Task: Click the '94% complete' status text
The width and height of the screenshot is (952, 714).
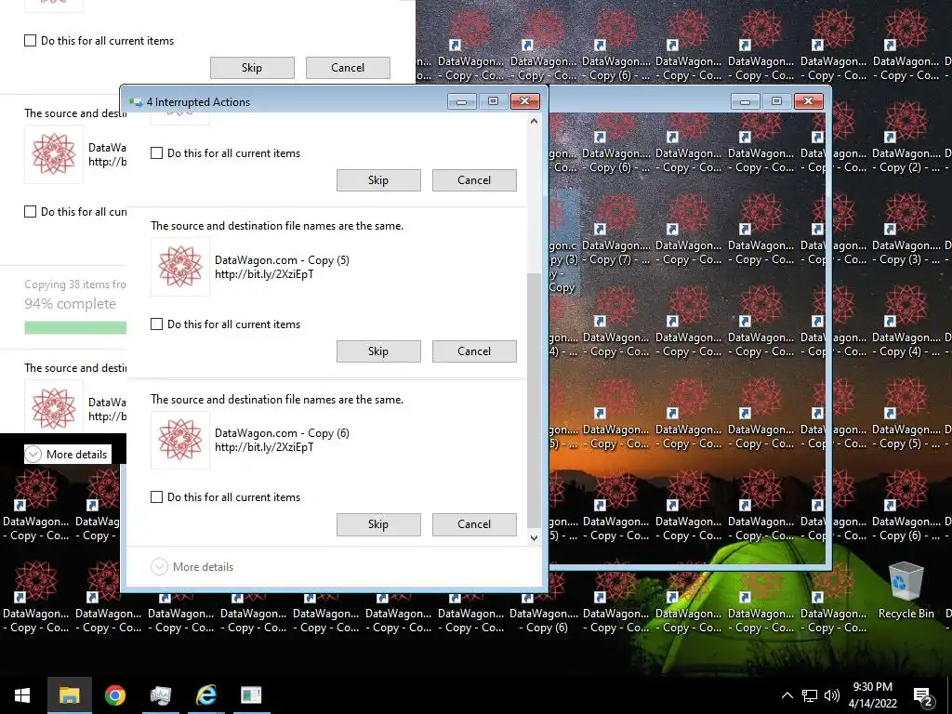Action: pyautogui.click(x=70, y=304)
